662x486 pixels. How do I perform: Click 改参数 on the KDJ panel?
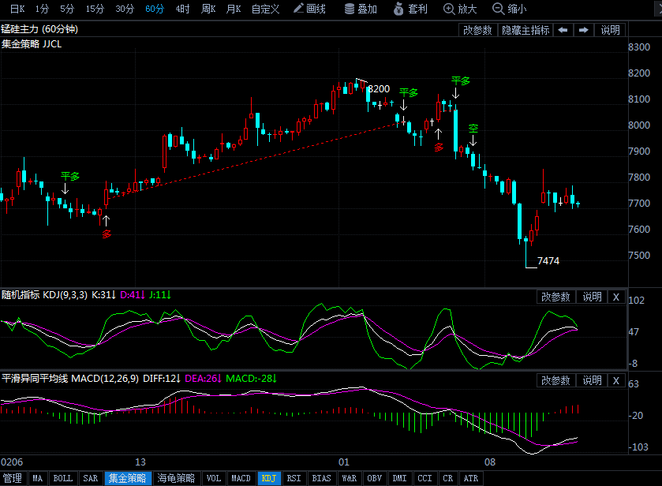[x=556, y=297]
